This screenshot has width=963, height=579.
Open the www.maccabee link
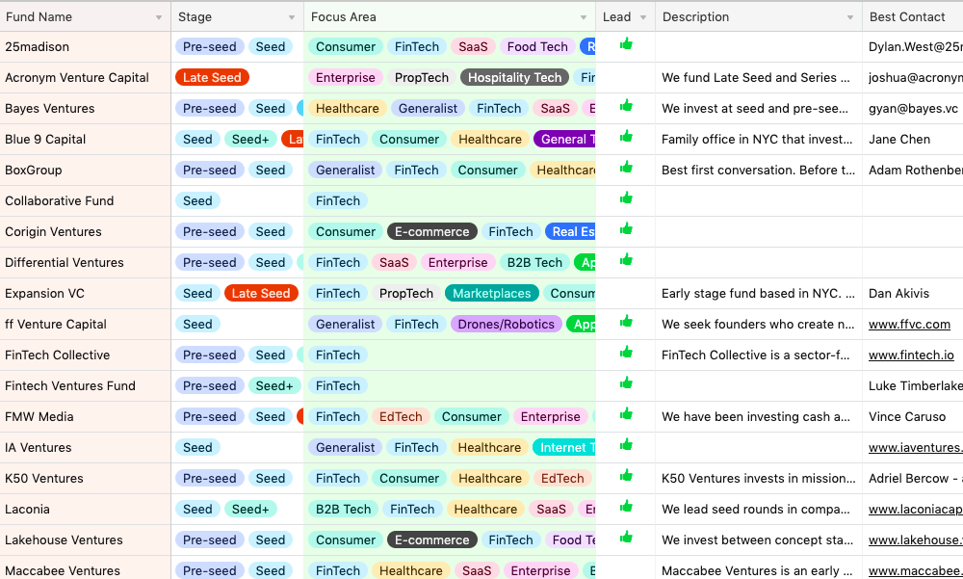(915, 570)
